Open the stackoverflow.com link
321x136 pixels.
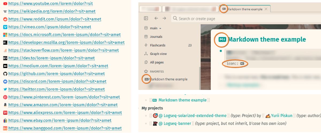(63, 50)
